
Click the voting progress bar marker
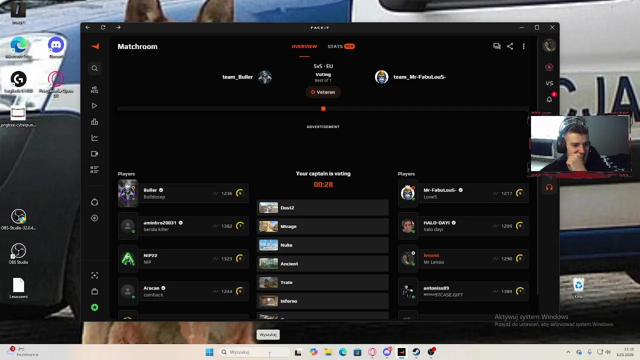323,108
